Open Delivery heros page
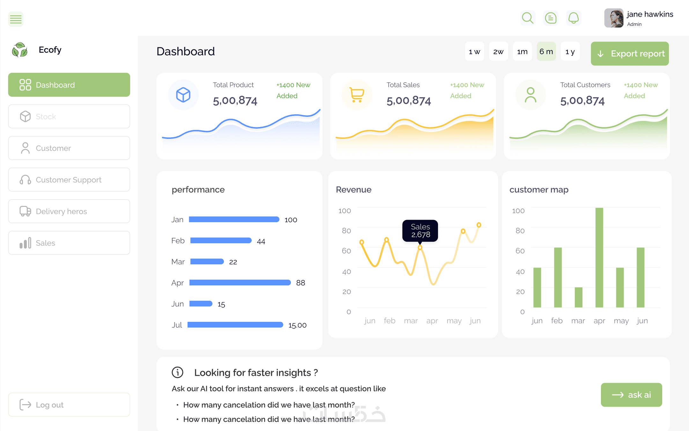The image size is (689, 431). 69,211
